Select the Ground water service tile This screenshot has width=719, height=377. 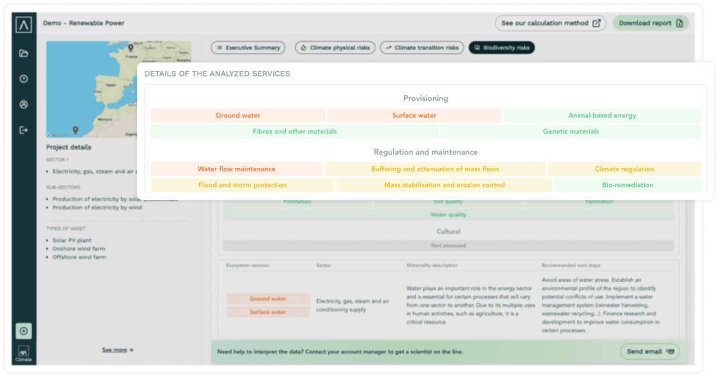(x=238, y=115)
